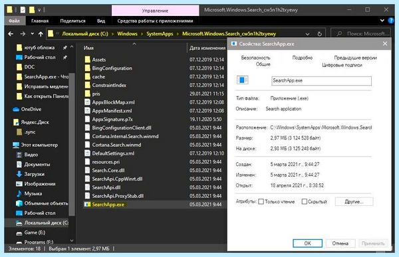Sort by Дата изменения column header
Viewport: 399px width, 257px height.
click(207, 48)
